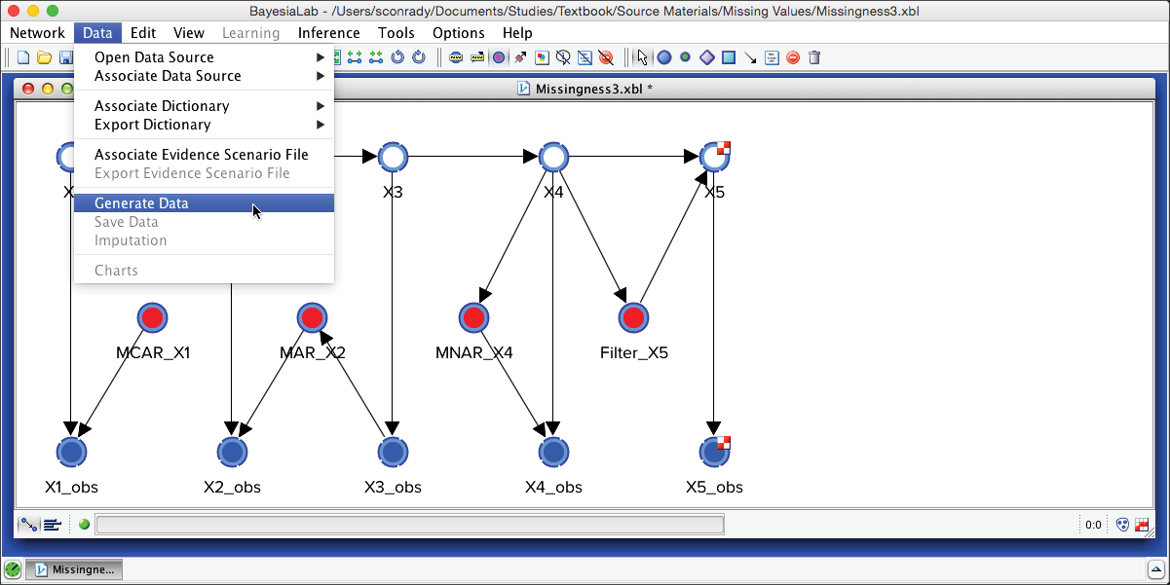
Task: Choose Generate Data from the Data menu
Action: tap(141, 203)
